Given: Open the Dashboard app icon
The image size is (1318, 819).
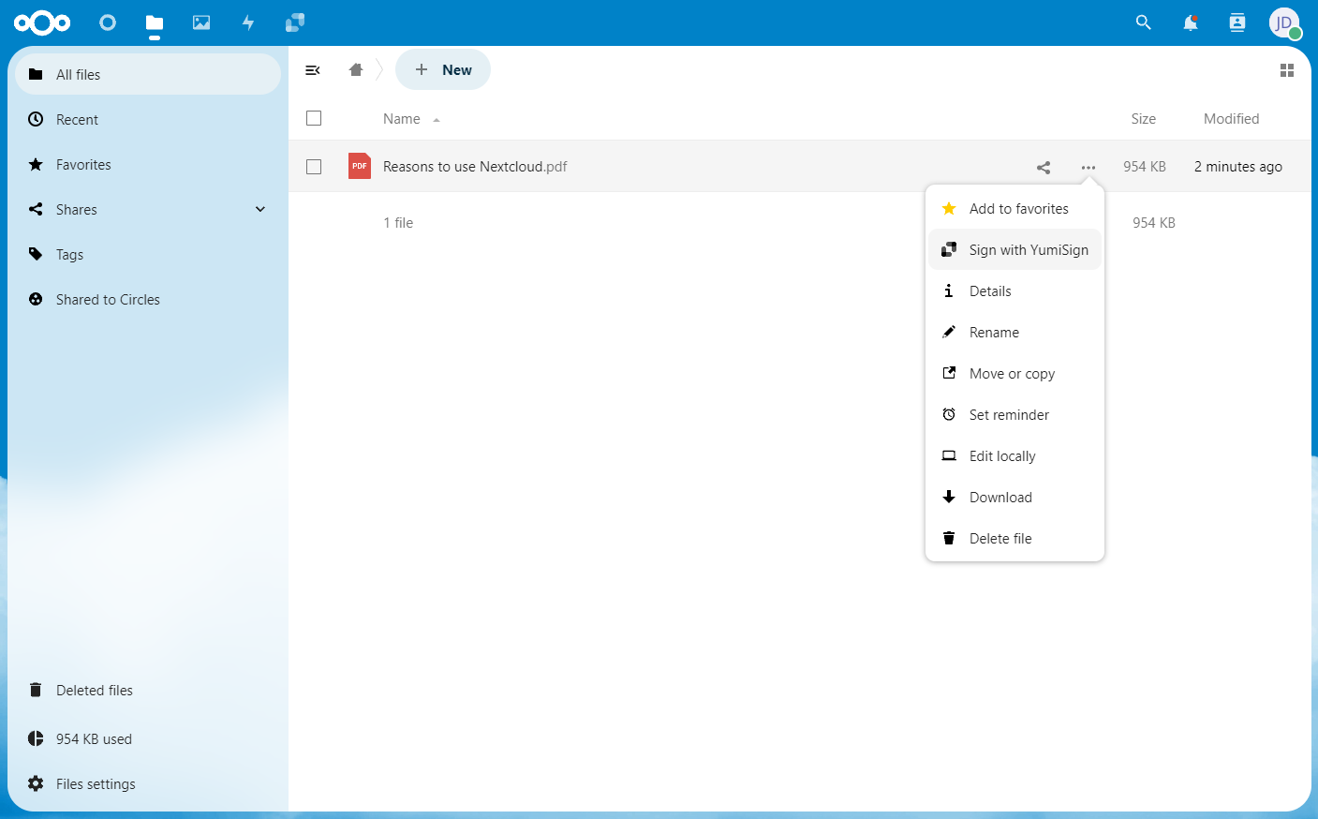Looking at the screenshot, I should [x=108, y=22].
